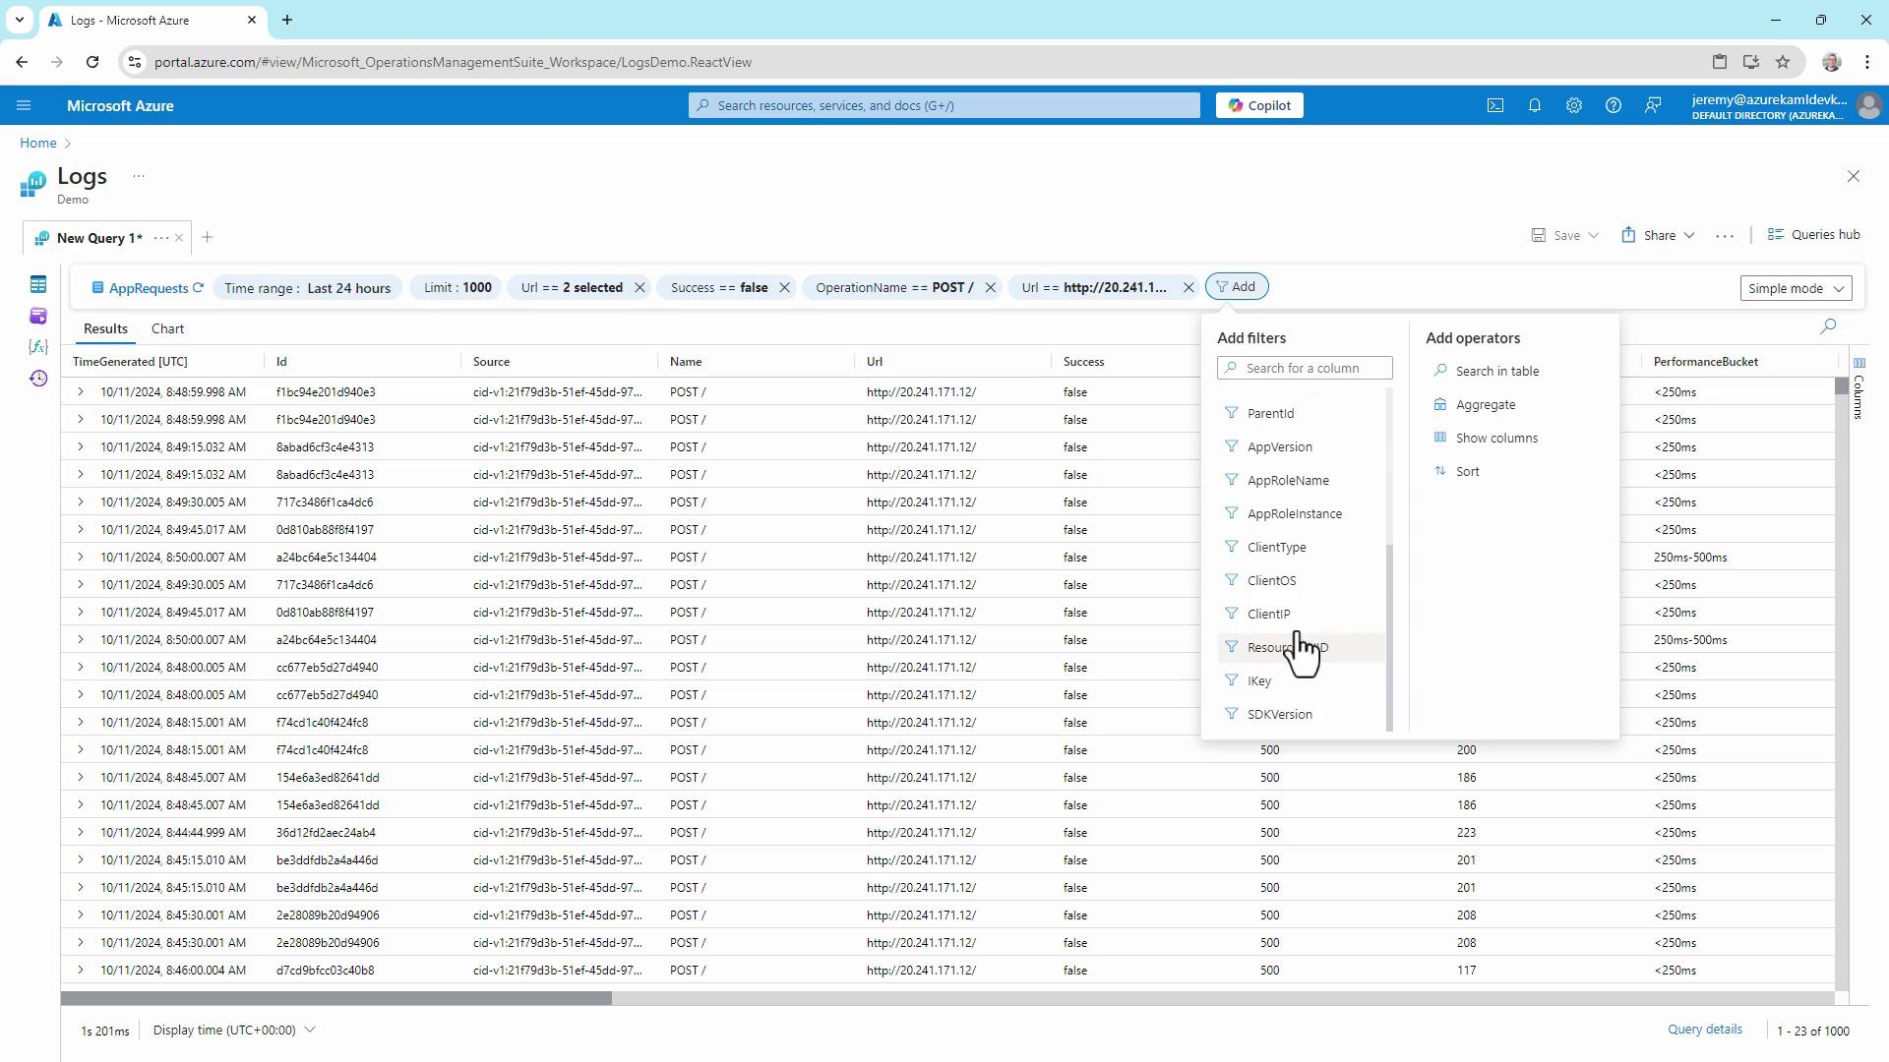
Task: Choose the AppRoleInstance filter
Action: click(1301, 513)
